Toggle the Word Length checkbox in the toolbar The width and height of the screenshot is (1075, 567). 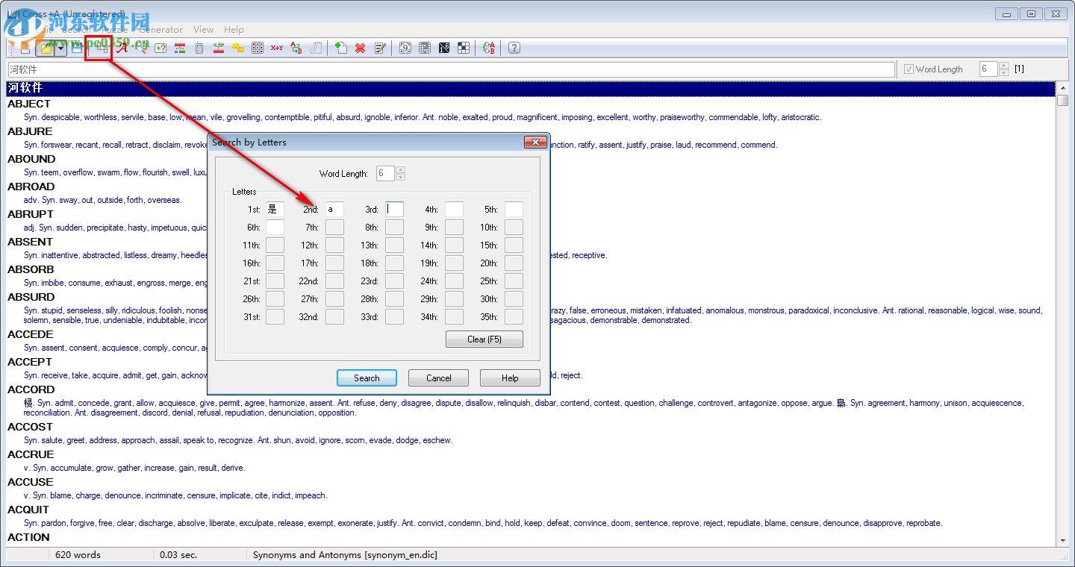pos(909,69)
